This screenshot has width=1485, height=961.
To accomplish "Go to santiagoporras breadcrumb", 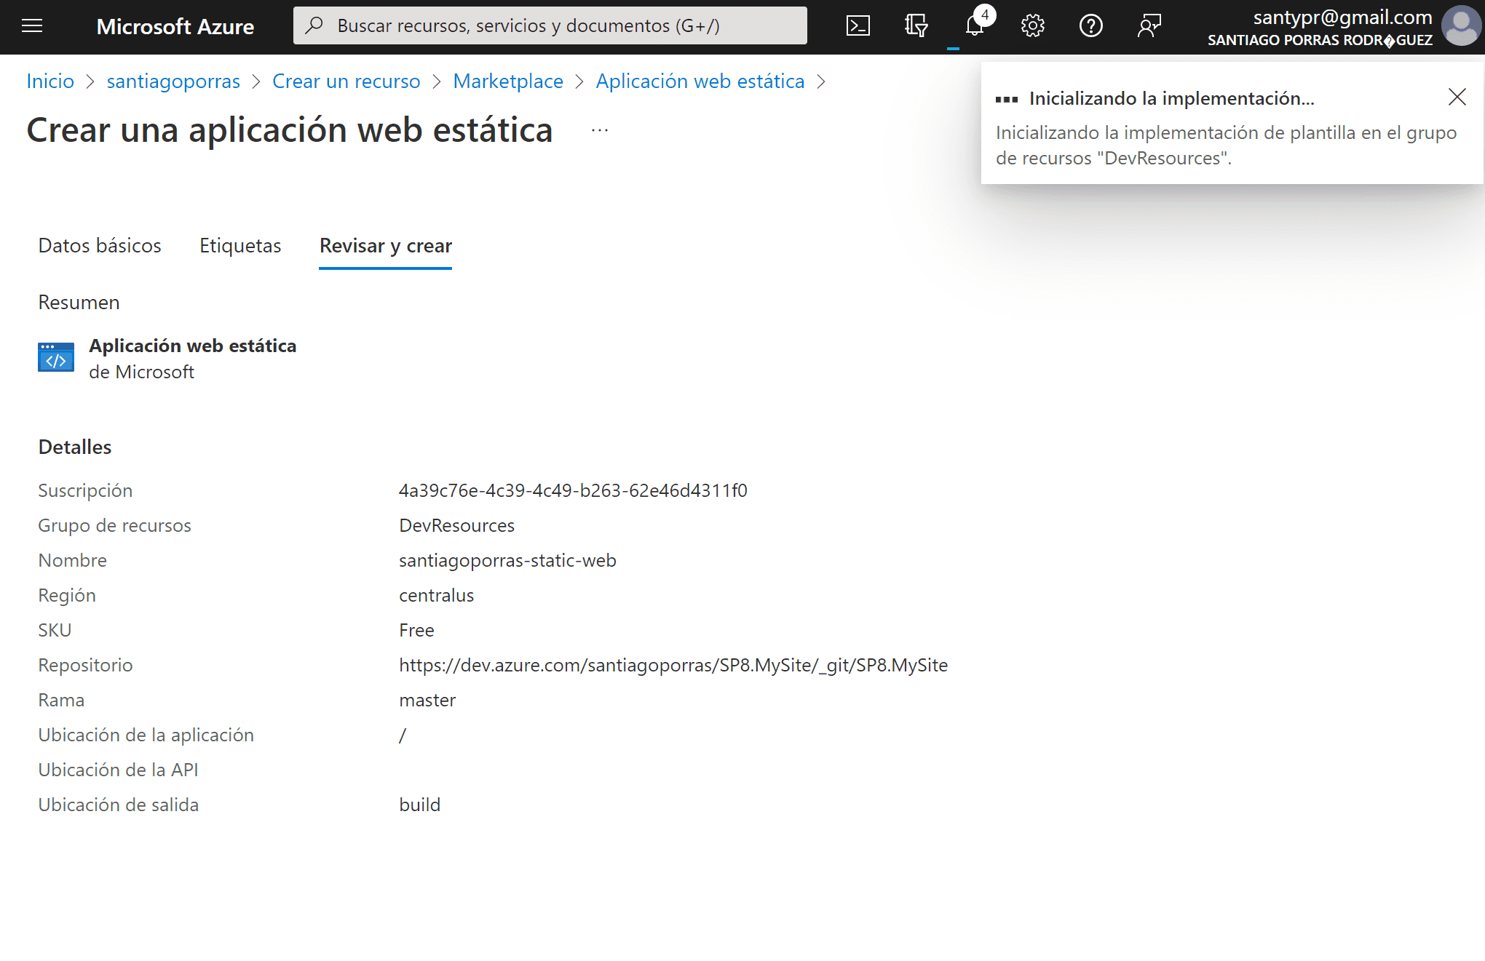I will click(x=173, y=81).
